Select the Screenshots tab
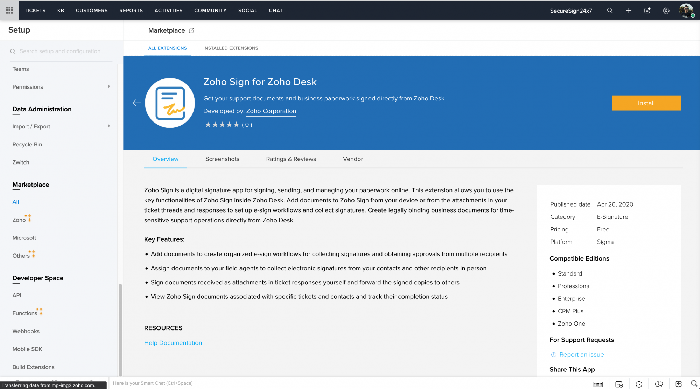 click(222, 159)
